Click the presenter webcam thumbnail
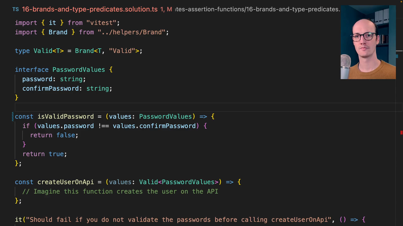This screenshot has width=403, height=226. (368, 42)
